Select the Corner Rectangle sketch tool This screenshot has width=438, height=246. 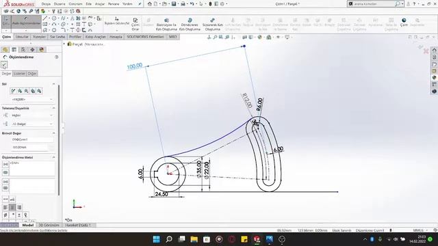45,25
